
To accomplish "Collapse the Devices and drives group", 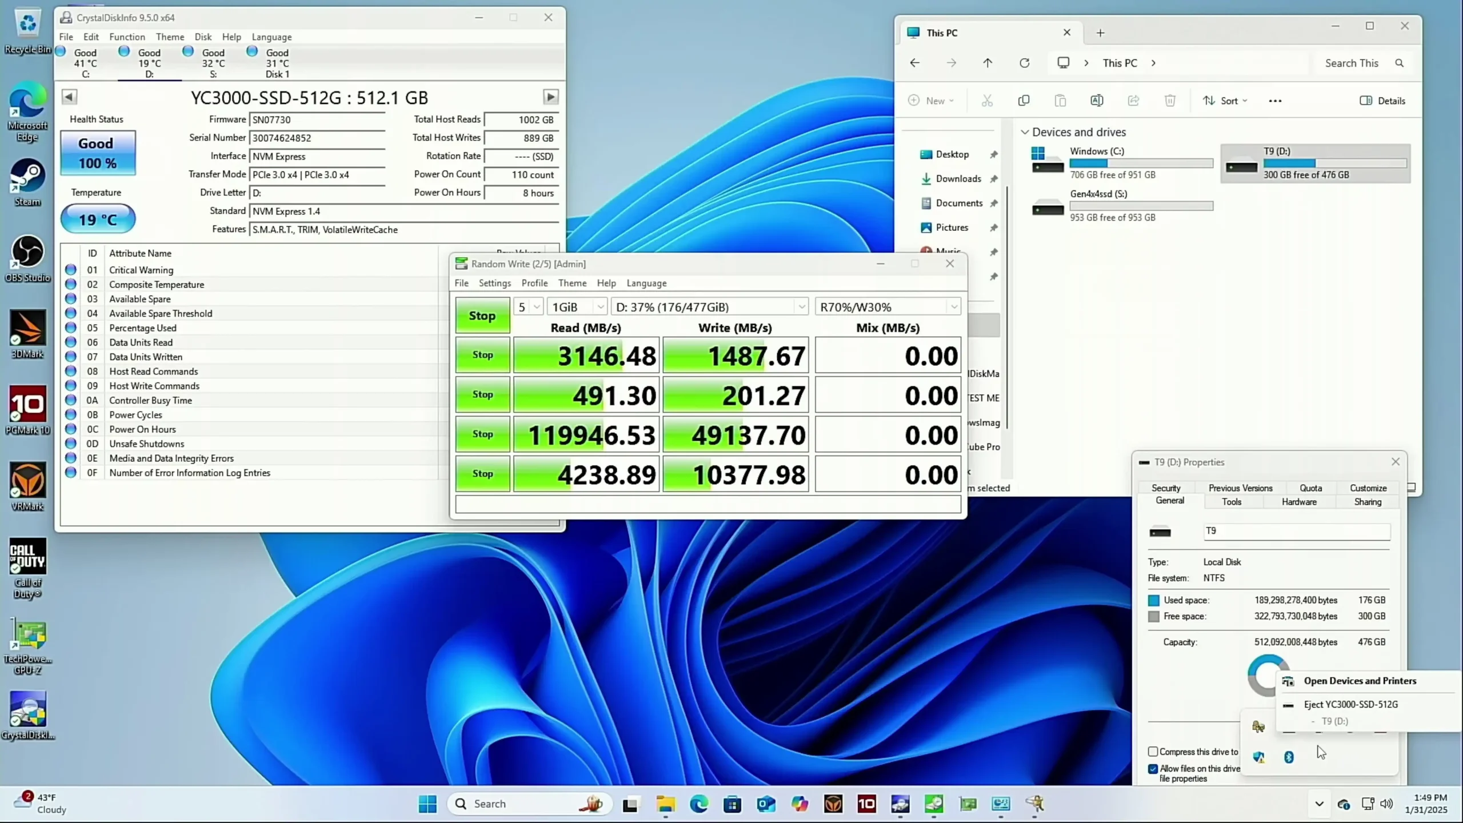I will 1025,132.
